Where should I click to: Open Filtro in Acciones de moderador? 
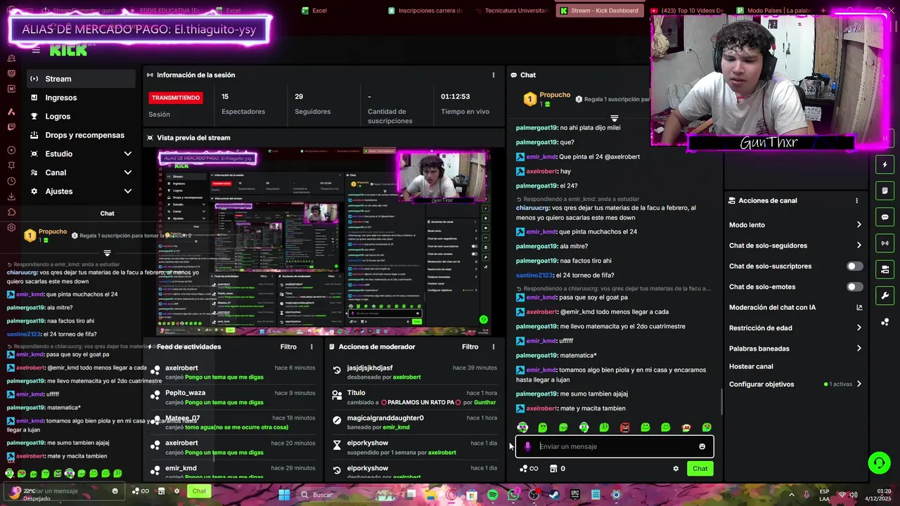click(470, 346)
